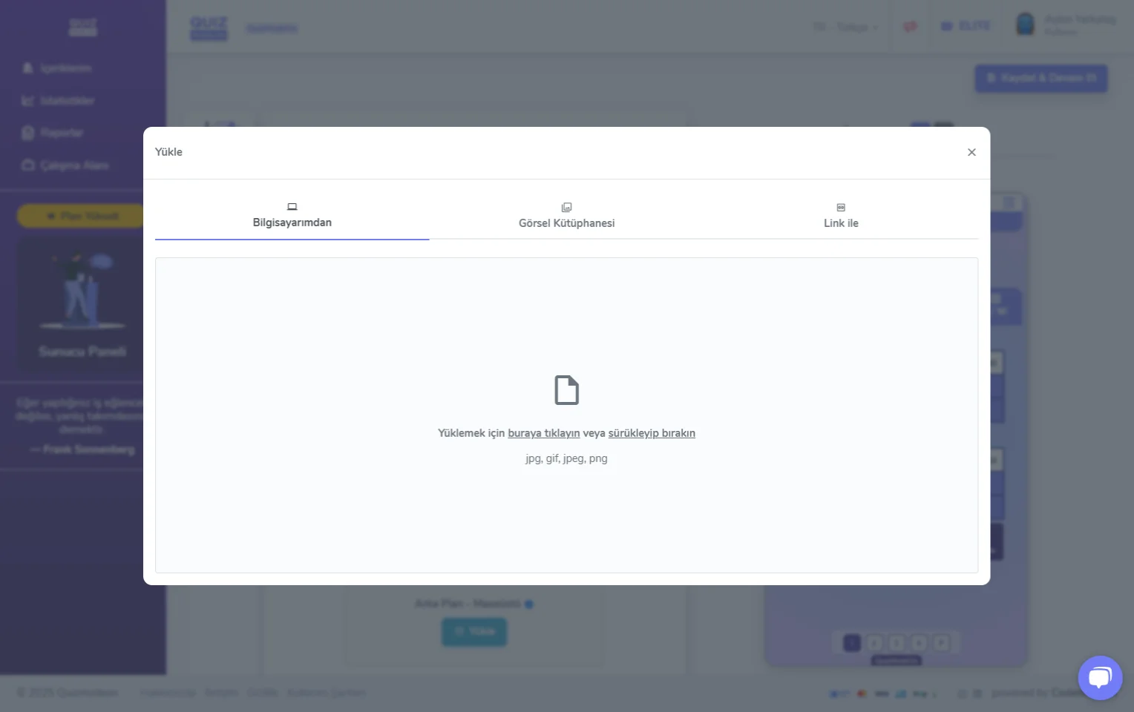Open the TR language dropdown in header
The width and height of the screenshot is (1134, 712).
[x=845, y=27]
